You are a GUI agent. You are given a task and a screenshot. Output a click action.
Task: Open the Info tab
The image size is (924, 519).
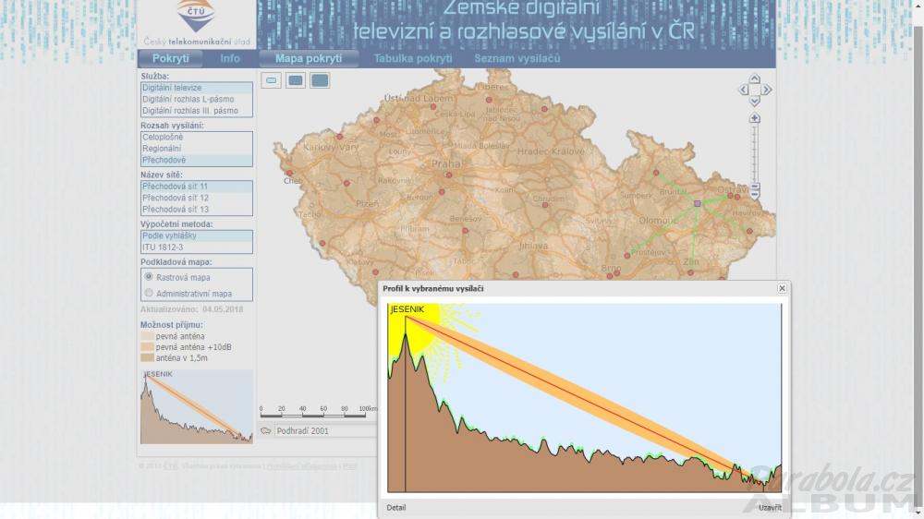point(230,58)
